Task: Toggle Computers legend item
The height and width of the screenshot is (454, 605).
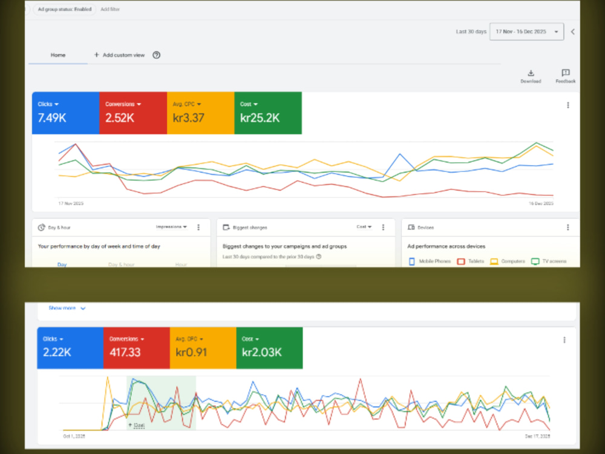Action: [x=508, y=262]
